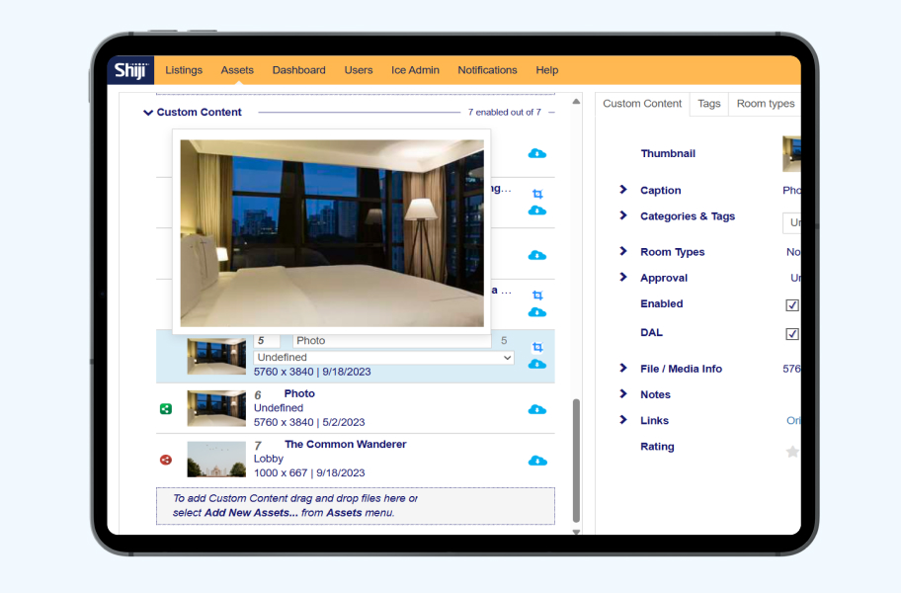Image resolution: width=901 pixels, height=593 pixels.
Task: Click the Shiji logo
Action: tap(131, 70)
